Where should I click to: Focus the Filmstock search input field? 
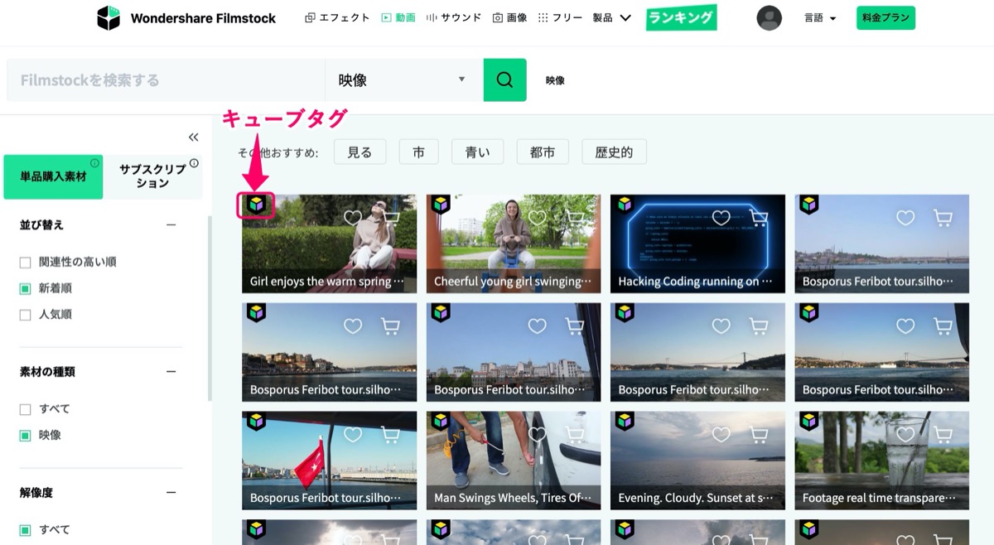pos(166,80)
